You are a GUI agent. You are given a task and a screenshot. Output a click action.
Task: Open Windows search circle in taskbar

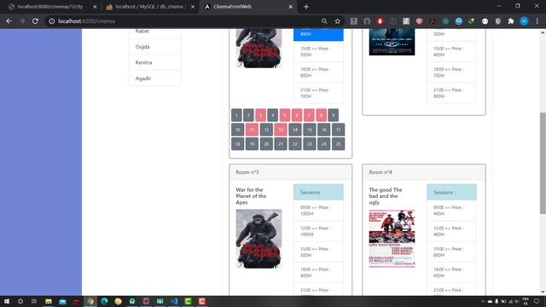(20, 301)
